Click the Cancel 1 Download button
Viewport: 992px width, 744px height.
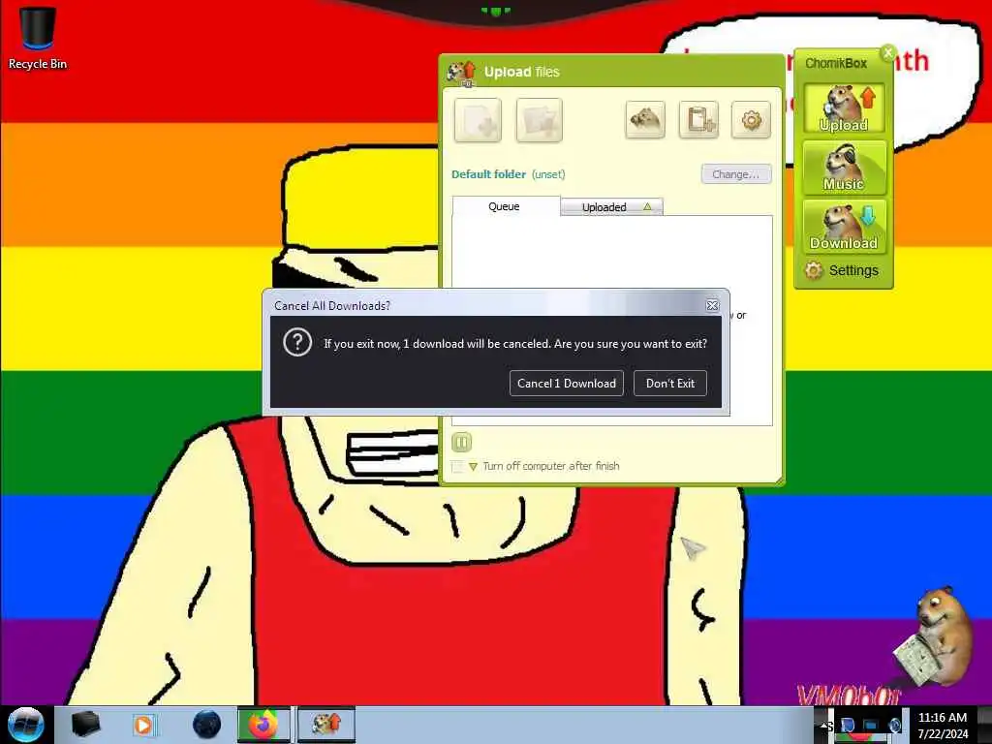[x=566, y=384]
